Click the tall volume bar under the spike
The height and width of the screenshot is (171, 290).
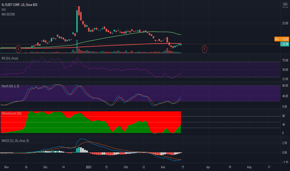77,47
